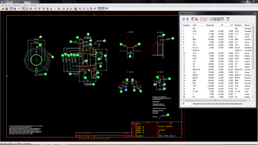Viewport: 258px width, 145px height.
Task: Click the table scroll-down arrow
Action: [252, 97]
